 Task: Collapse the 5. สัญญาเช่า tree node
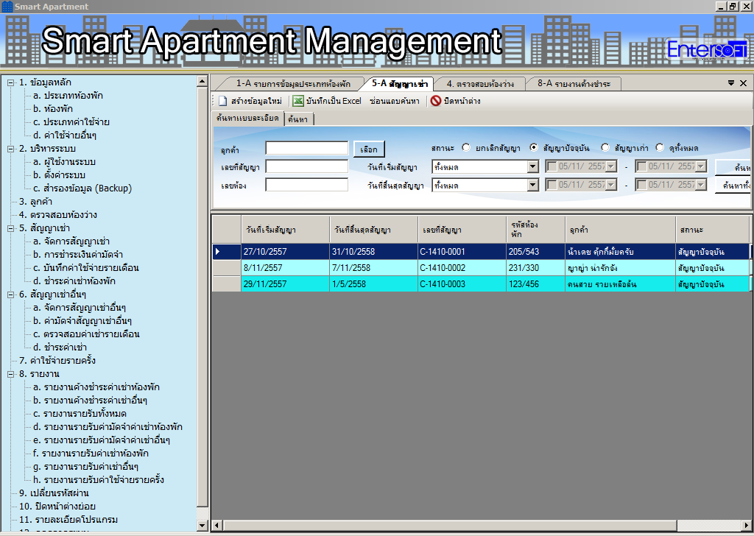coord(10,228)
